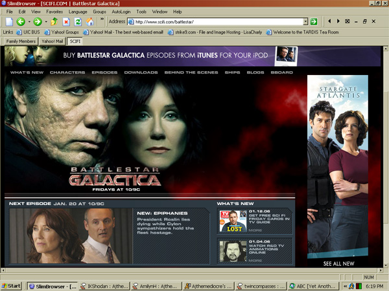This screenshot has width=389, height=291.
Task: Go to the Home page icon
Action: [90, 22]
